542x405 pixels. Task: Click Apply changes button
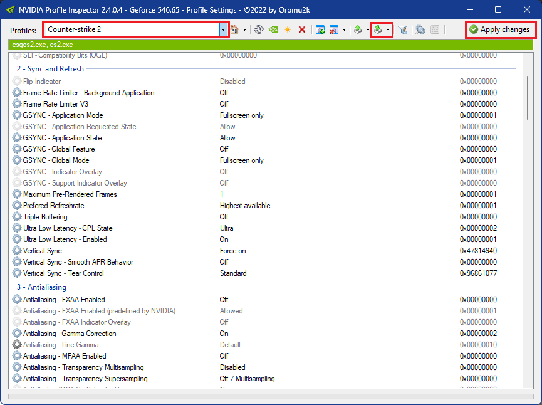500,29
